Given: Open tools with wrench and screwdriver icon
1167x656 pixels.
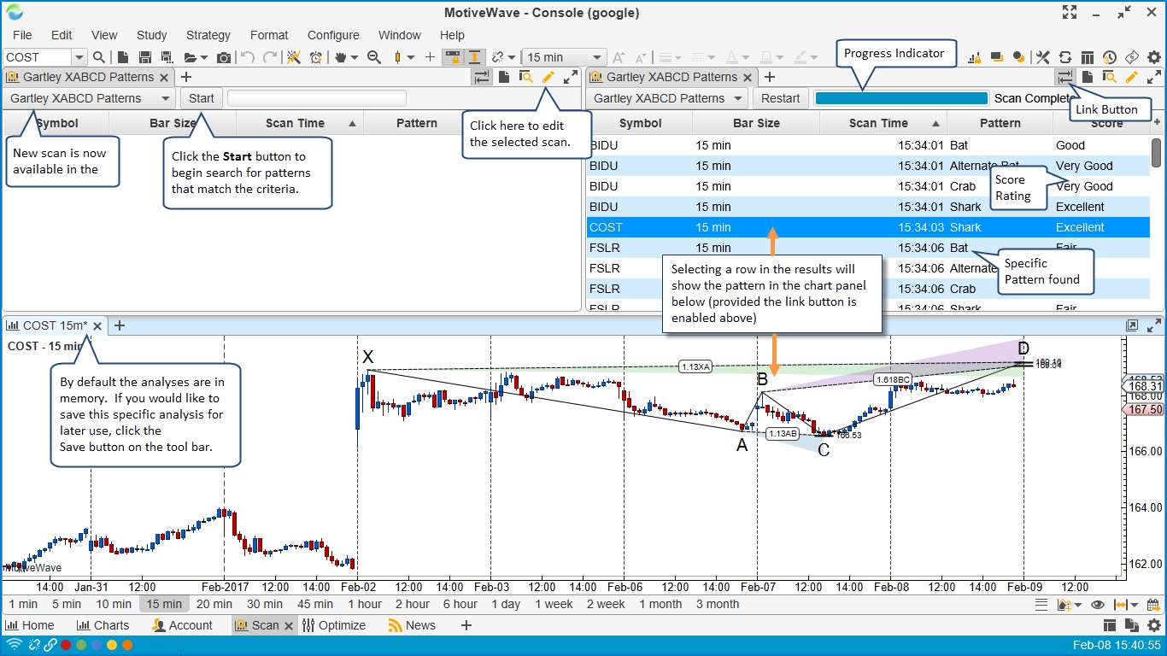Looking at the screenshot, I should tap(1042, 57).
